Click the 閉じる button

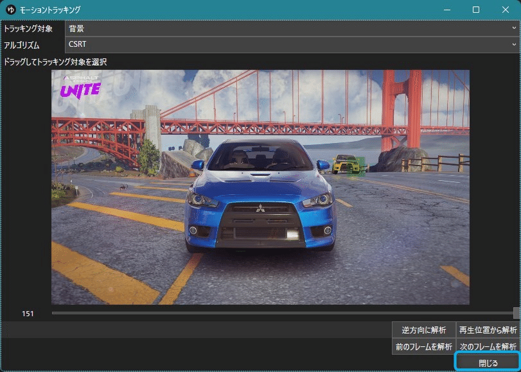tap(488, 363)
